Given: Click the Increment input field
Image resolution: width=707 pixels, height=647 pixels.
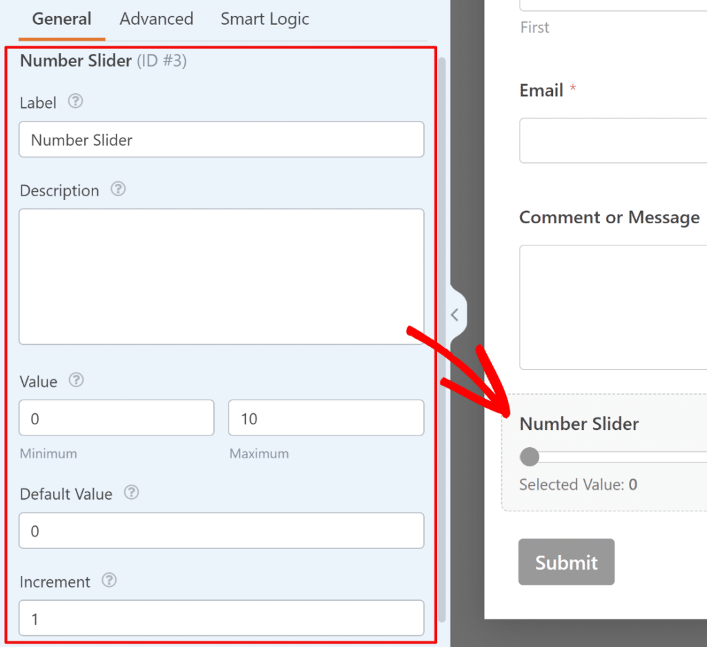Looking at the screenshot, I should tap(221, 618).
